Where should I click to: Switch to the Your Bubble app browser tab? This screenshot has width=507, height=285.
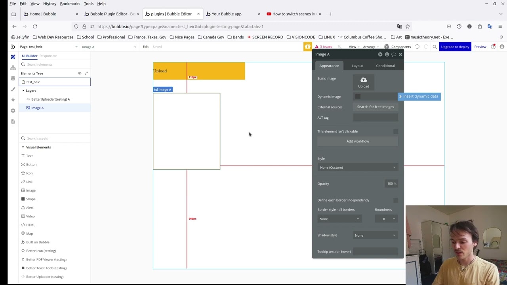233,14
